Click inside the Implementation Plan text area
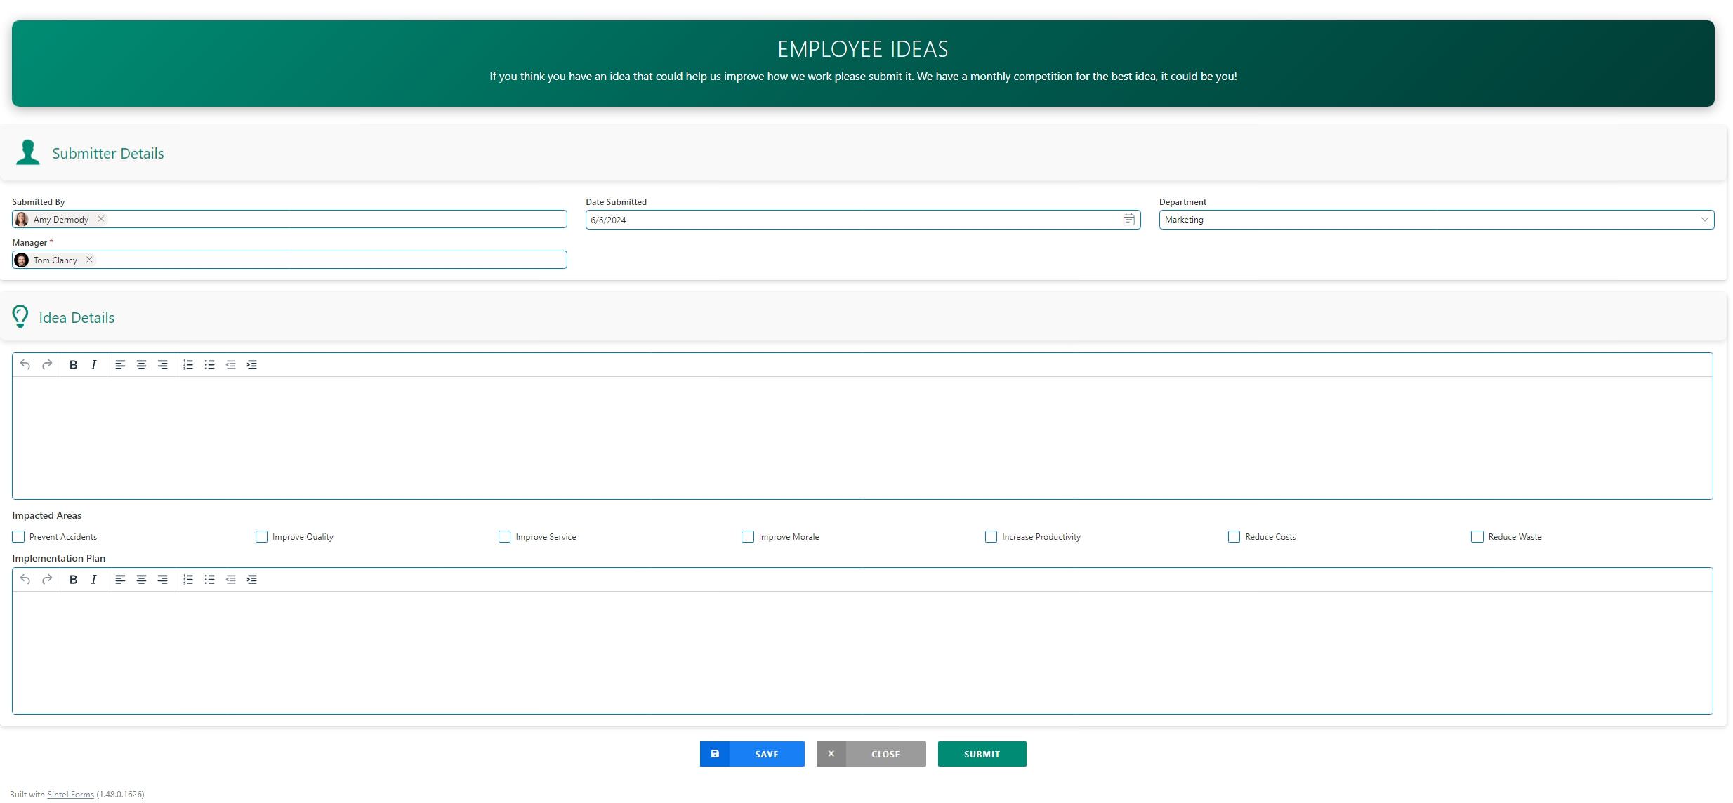 click(862, 652)
